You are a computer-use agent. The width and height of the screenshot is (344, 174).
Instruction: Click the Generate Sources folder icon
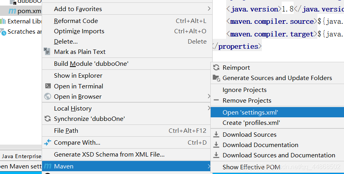[216, 78]
